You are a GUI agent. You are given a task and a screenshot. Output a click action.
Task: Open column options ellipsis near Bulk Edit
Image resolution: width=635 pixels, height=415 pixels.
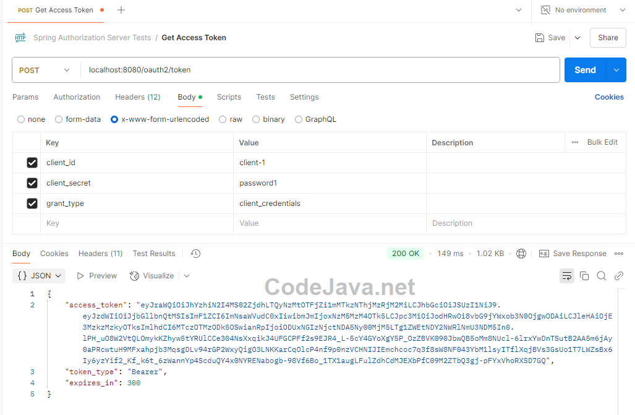pyautogui.click(x=574, y=142)
